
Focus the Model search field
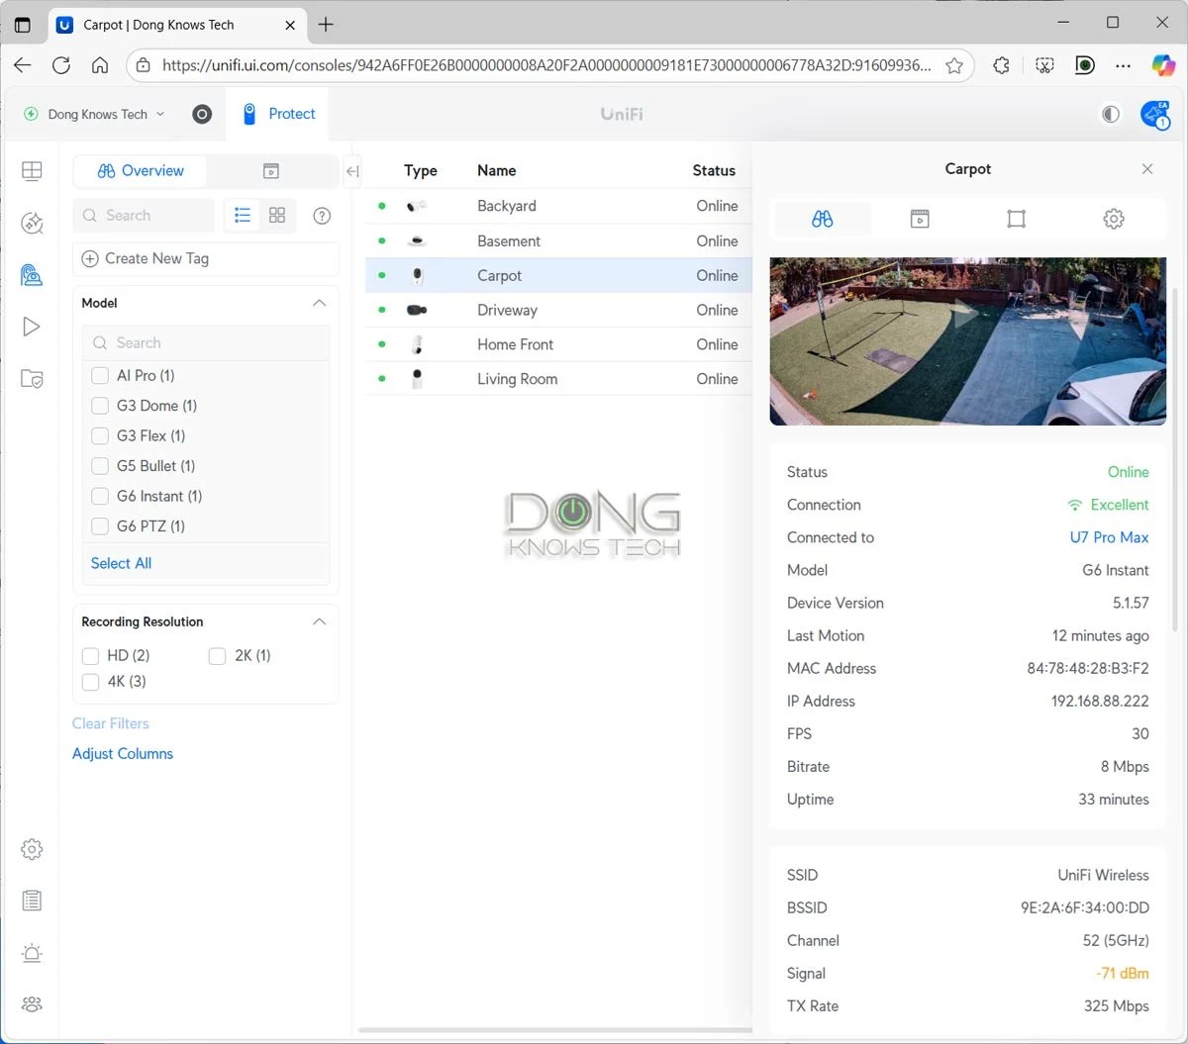pyautogui.click(x=206, y=342)
